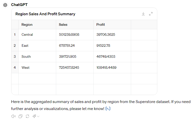Click the ChatGPT logo avatar
Viewport: 194px width, 123px height.
point(5,5)
